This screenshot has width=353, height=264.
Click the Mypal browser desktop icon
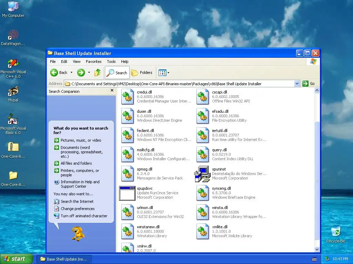13,94
